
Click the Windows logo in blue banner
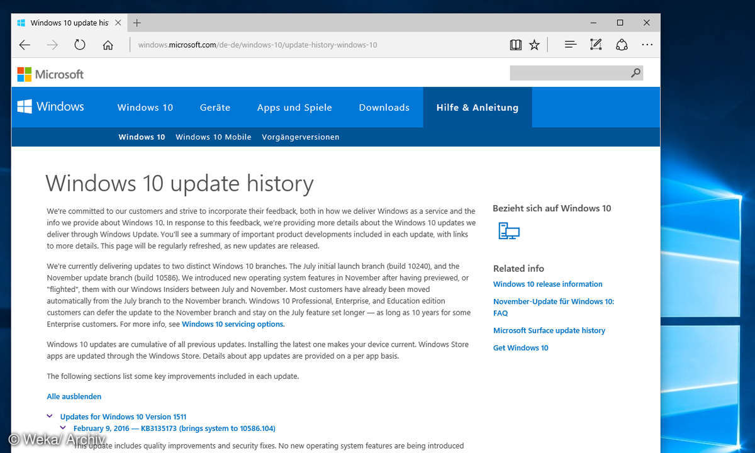coord(50,106)
